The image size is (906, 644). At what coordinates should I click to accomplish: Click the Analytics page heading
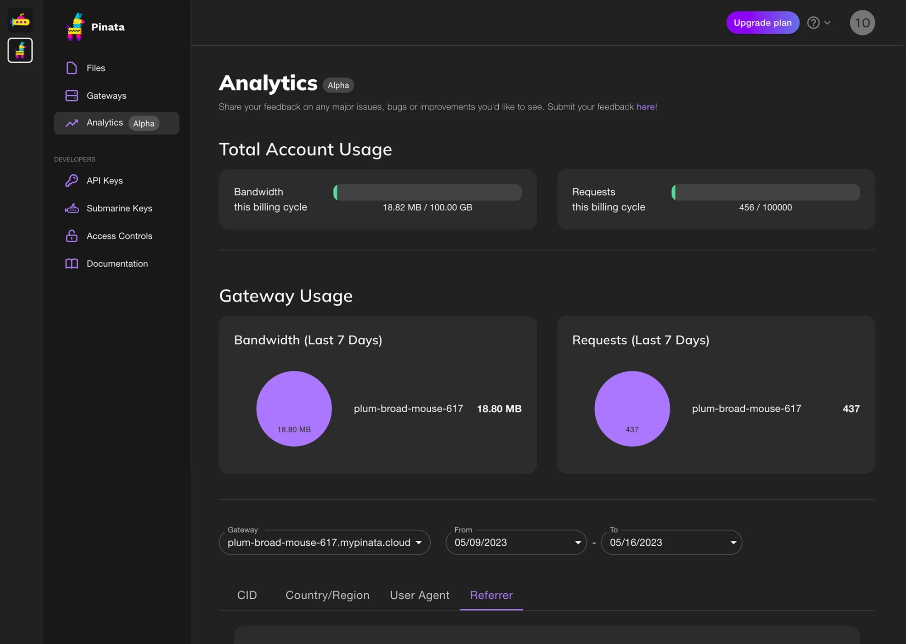point(268,83)
